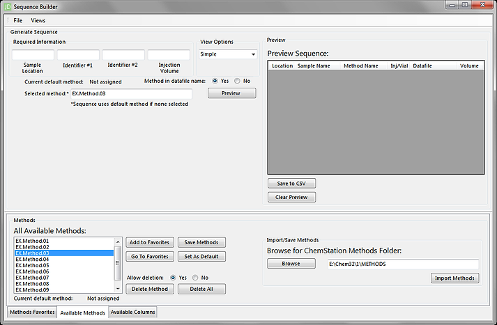Click the Method Name column header
The width and height of the screenshot is (497, 325).
pos(364,66)
